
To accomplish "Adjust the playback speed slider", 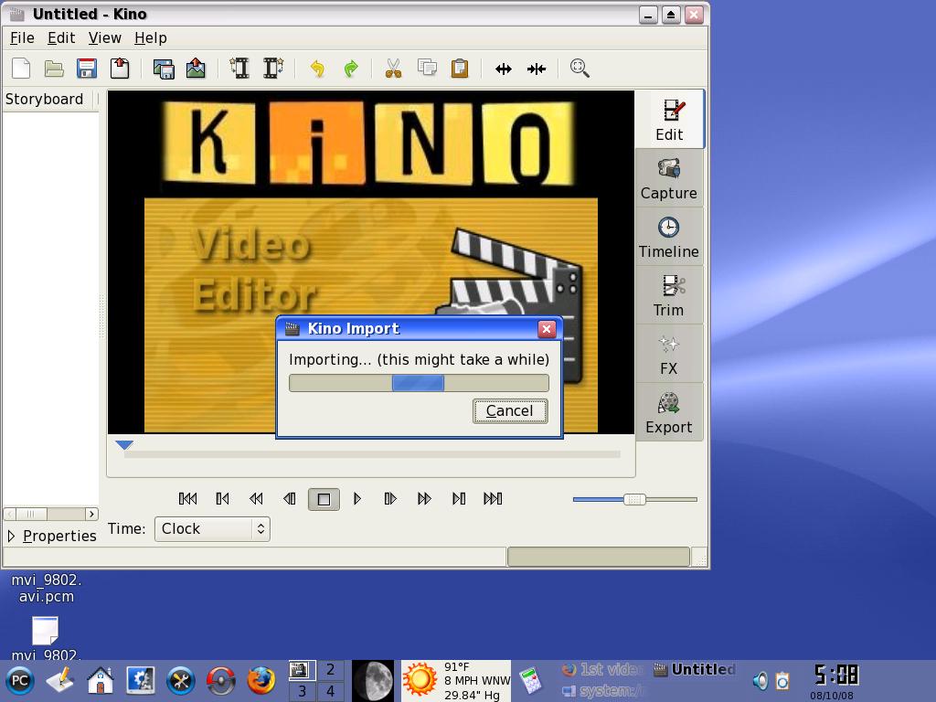I will click(x=634, y=499).
